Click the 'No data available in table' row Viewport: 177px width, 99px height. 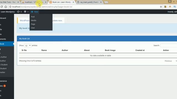(98, 56)
